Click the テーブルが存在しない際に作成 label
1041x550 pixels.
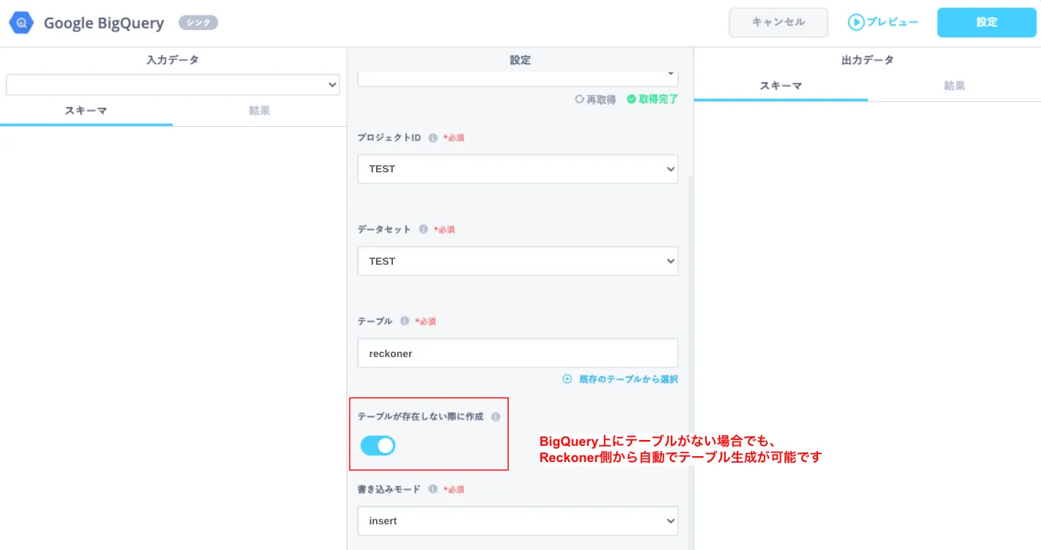pyautogui.click(x=421, y=417)
